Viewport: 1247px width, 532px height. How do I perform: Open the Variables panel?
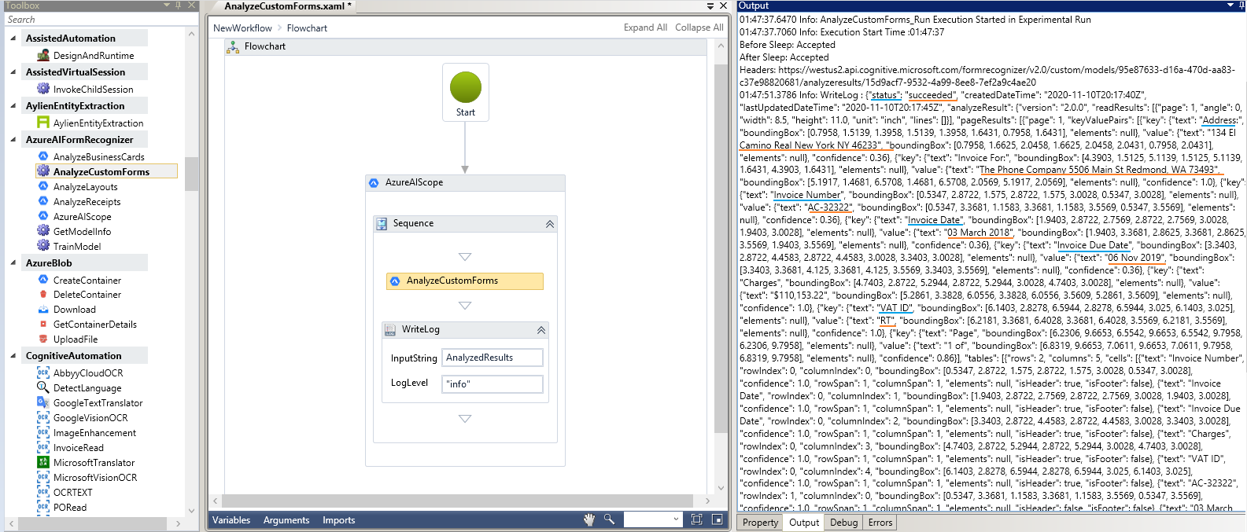231,520
